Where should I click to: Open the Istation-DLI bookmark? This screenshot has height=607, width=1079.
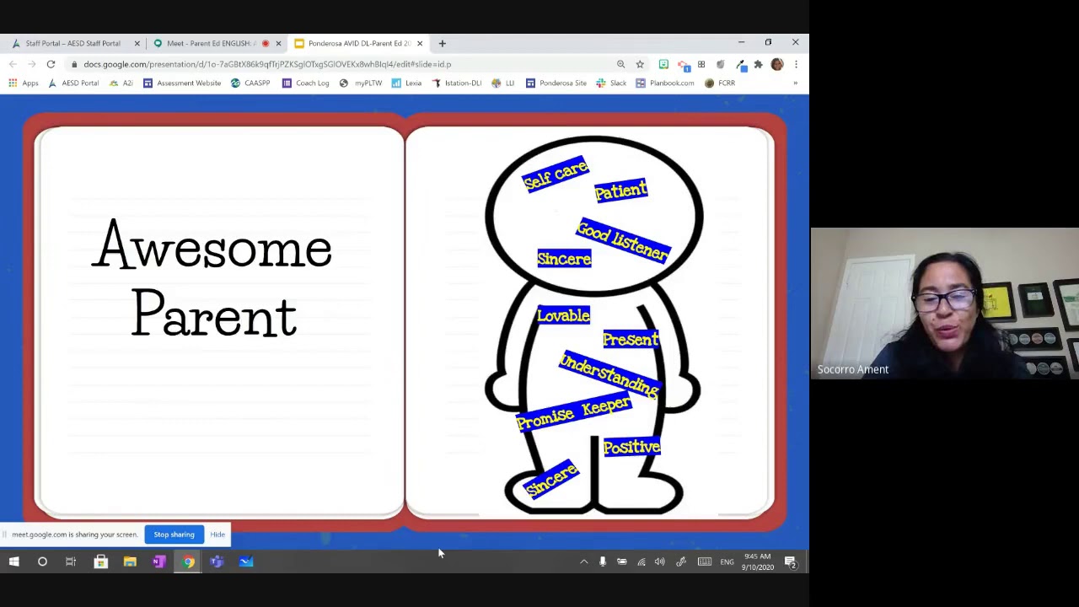[x=457, y=83]
